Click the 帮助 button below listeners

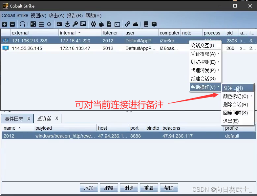[169, 188]
